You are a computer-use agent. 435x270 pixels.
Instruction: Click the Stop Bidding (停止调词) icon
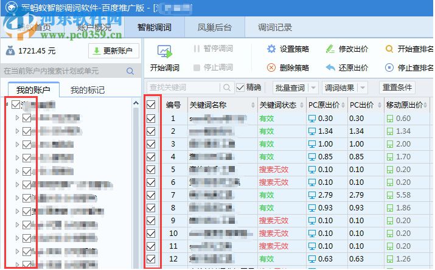pyautogui.click(x=197, y=67)
